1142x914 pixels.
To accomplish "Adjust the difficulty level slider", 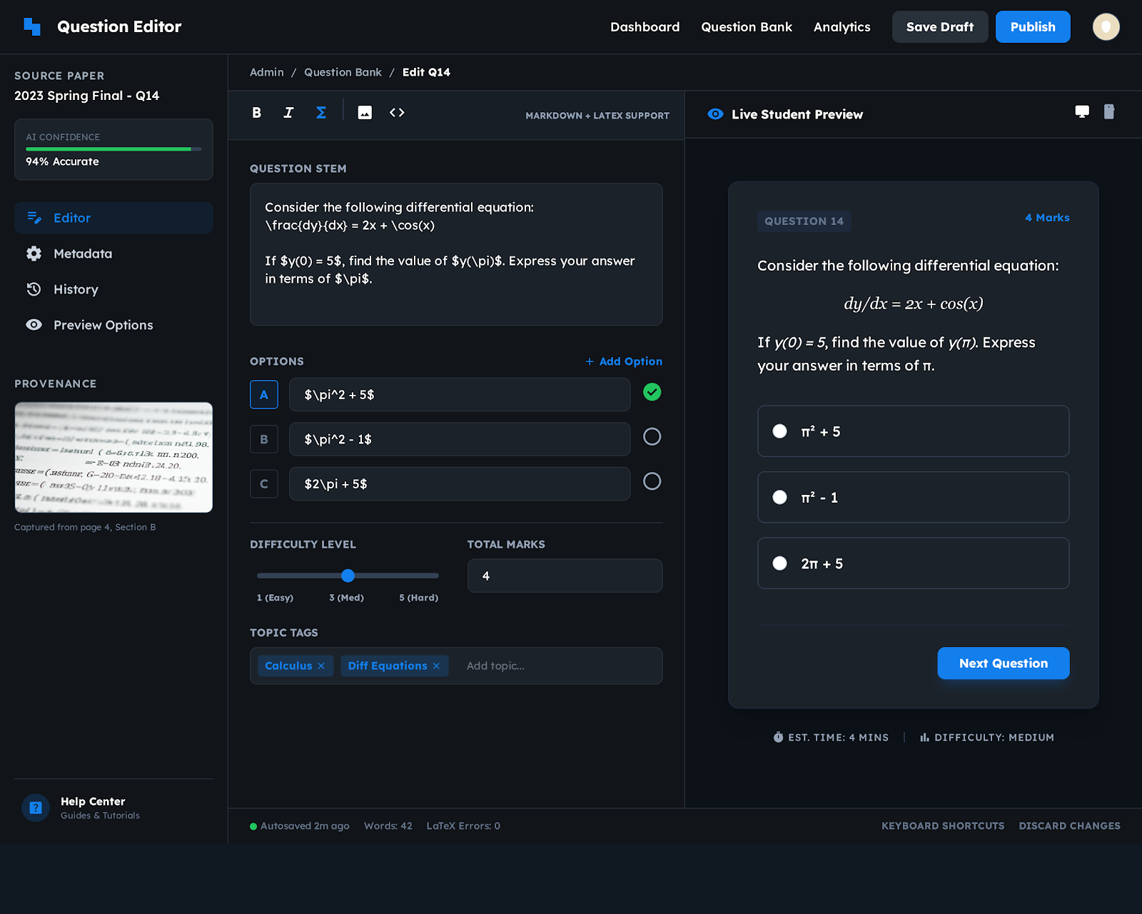I will (x=347, y=576).
